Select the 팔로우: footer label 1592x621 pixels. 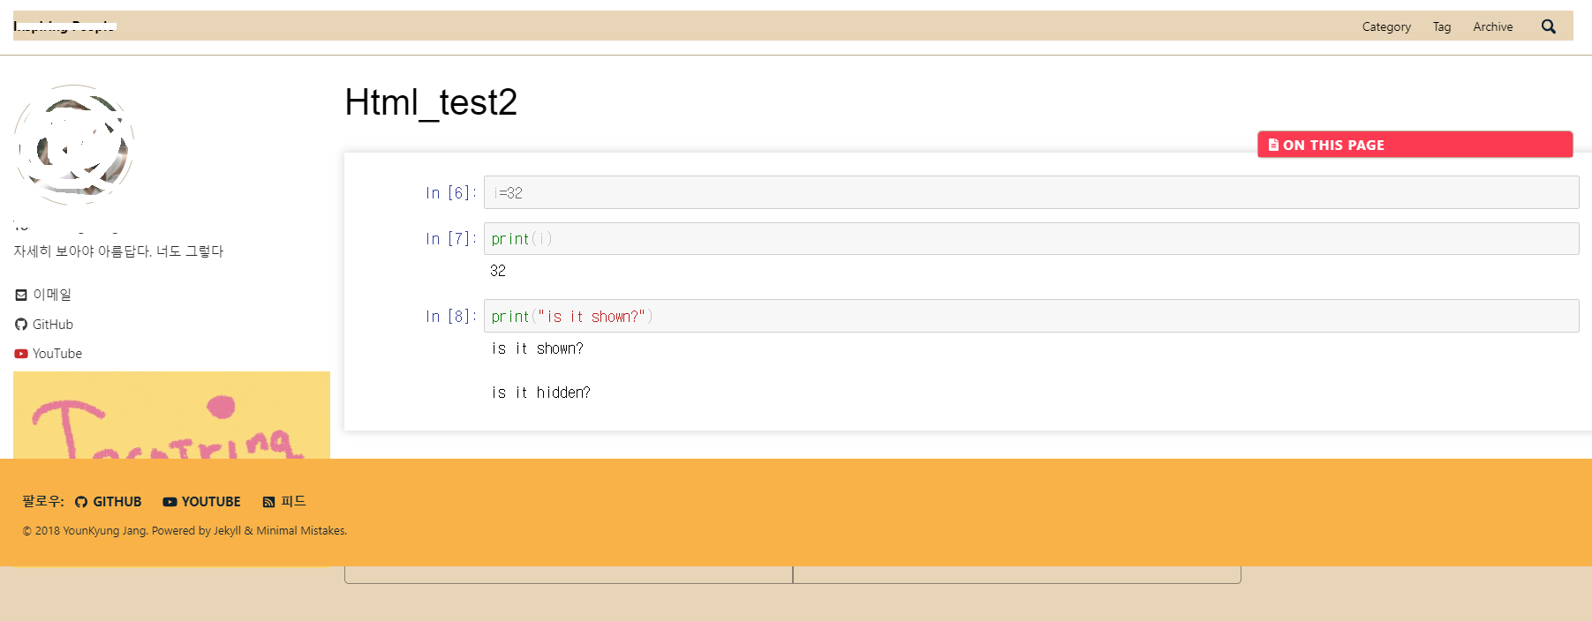(x=43, y=501)
